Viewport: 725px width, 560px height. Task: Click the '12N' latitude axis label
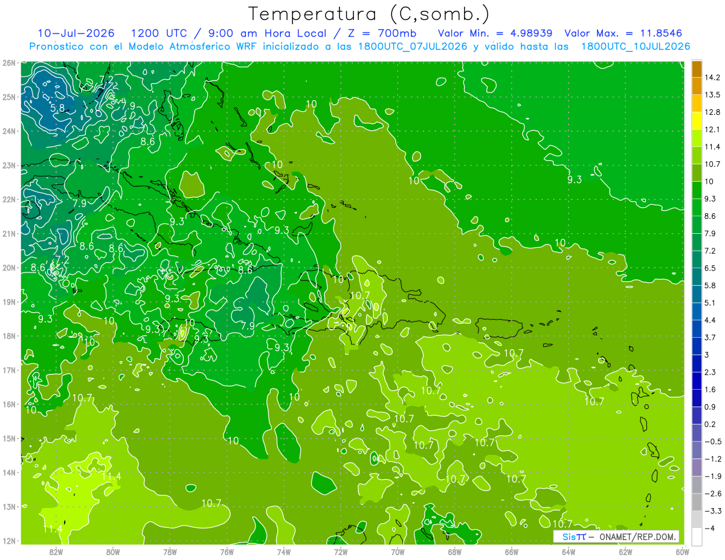pyautogui.click(x=8, y=541)
